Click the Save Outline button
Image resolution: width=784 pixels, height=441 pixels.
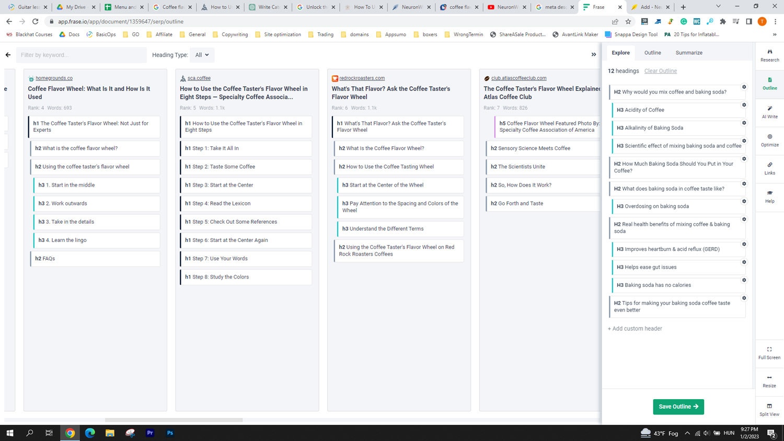click(x=678, y=407)
